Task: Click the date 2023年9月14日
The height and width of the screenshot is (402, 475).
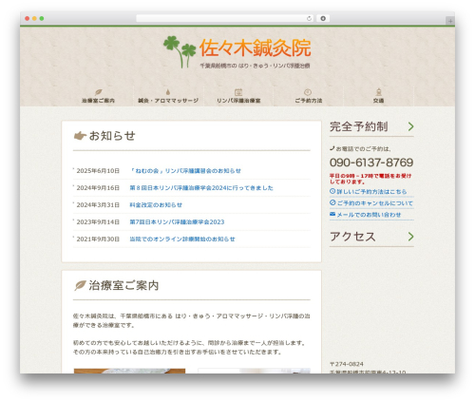Action: [98, 222]
